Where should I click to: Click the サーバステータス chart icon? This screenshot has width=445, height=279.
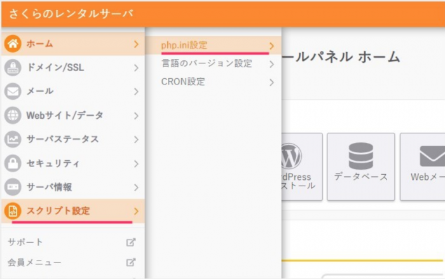tap(13, 139)
